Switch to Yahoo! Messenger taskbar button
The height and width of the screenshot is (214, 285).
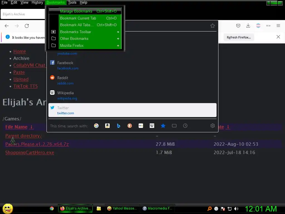pos(122,208)
